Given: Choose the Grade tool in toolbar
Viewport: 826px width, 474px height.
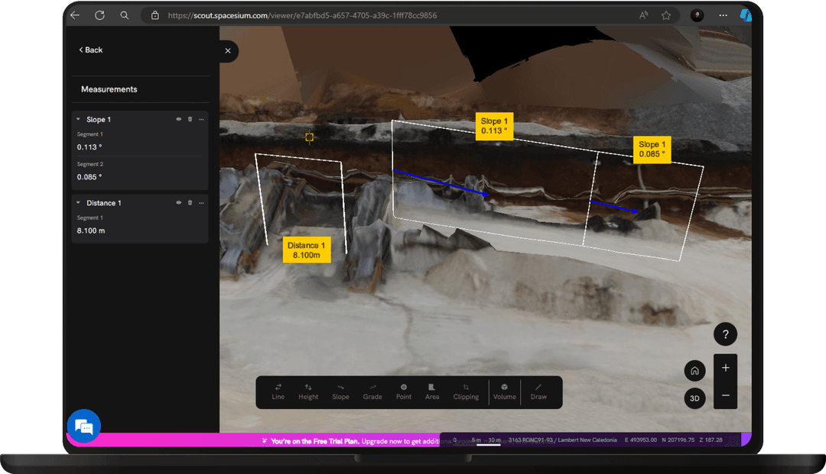Looking at the screenshot, I should tap(372, 392).
